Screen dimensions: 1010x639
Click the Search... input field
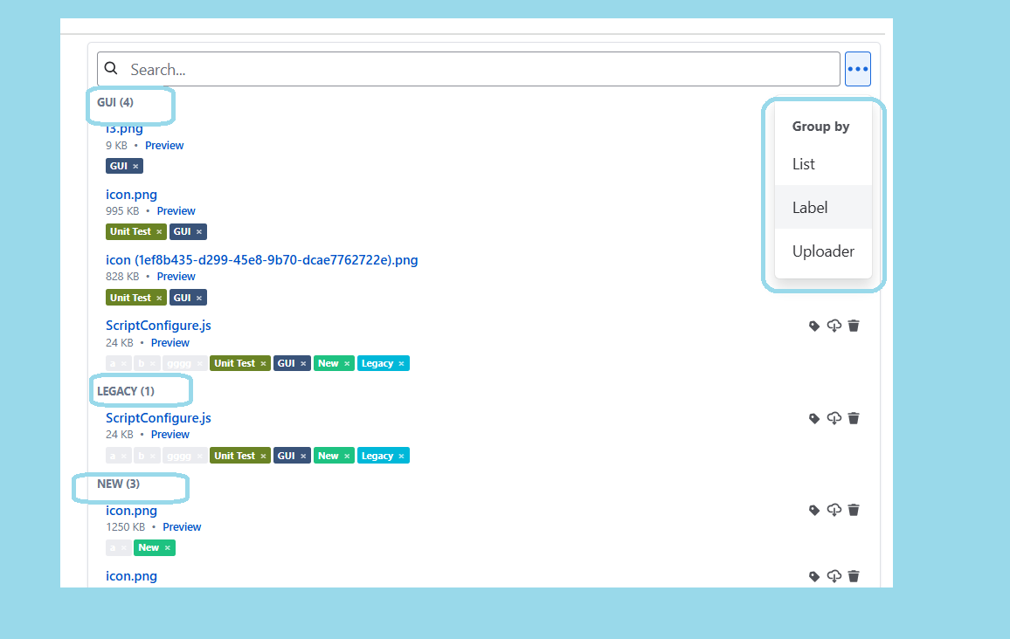coord(468,69)
